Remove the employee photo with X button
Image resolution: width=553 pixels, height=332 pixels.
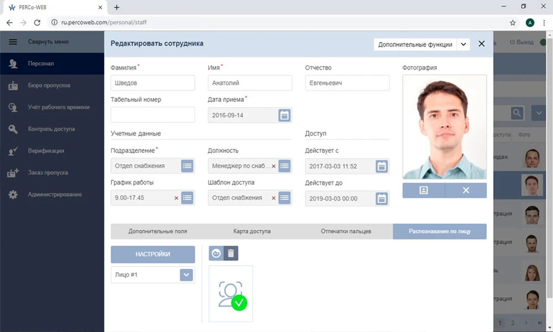coord(466,190)
